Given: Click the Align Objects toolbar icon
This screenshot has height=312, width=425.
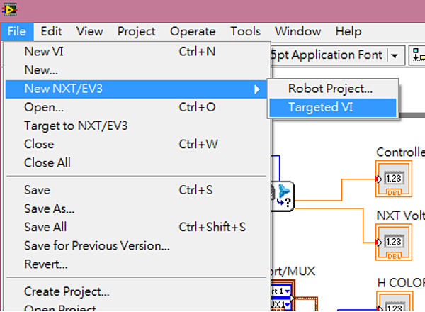Looking at the screenshot, I should [x=418, y=55].
